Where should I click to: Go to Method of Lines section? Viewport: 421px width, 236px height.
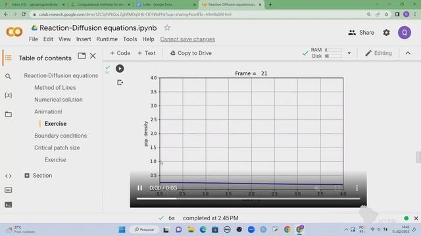coord(55,87)
